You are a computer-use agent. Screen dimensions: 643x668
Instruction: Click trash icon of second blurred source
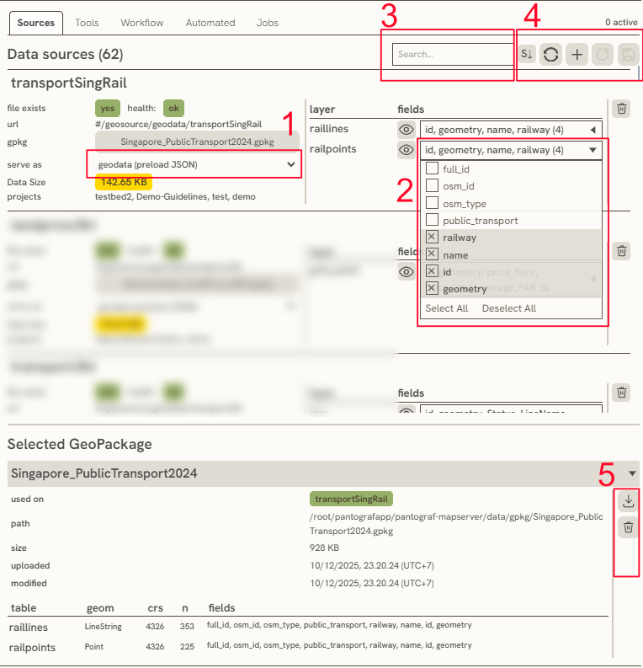point(621,251)
